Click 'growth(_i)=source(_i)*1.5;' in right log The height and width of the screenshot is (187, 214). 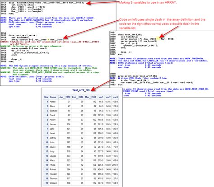click(141, 46)
